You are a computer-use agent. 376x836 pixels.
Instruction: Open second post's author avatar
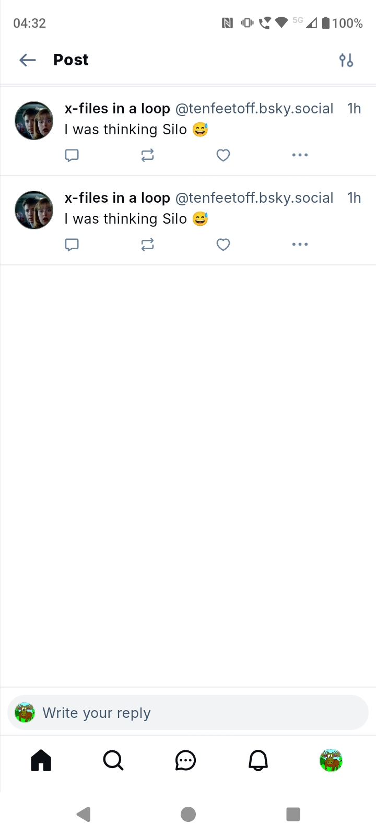click(x=34, y=210)
